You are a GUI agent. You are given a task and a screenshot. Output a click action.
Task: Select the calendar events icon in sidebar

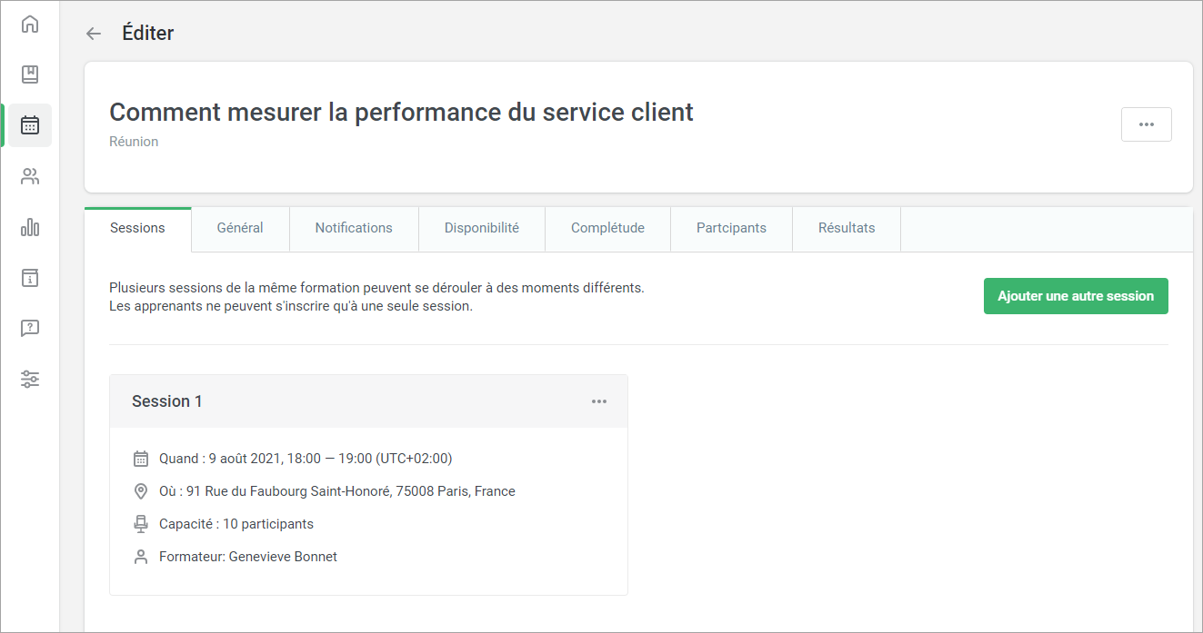pyautogui.click(x=30, y=125)
